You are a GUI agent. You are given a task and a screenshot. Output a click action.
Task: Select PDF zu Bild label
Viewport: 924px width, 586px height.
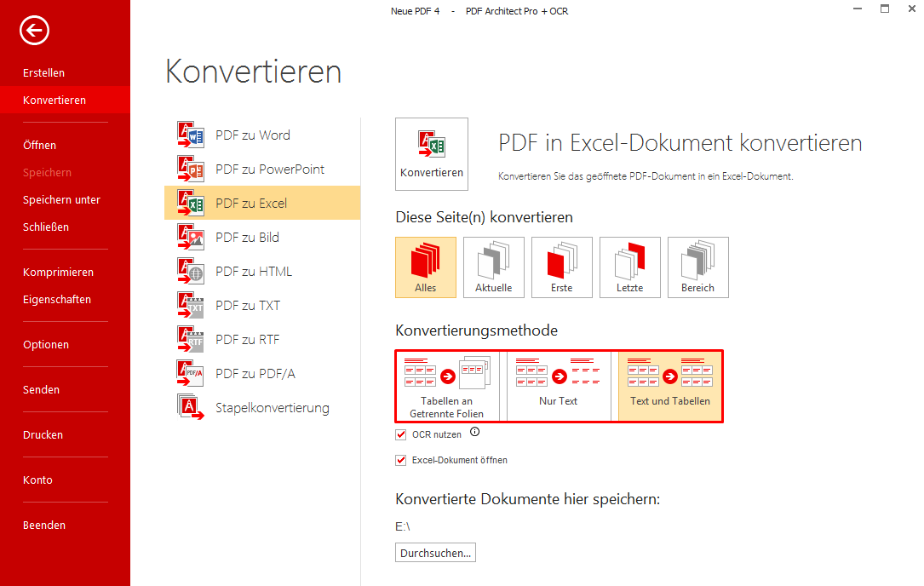pyautogui.click(x=248, y=237)
